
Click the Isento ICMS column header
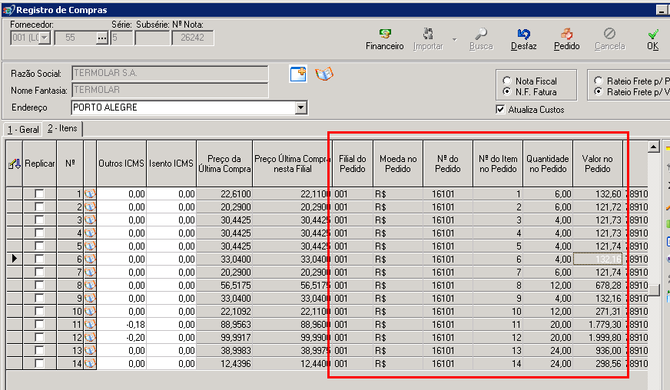click(171, 164)
